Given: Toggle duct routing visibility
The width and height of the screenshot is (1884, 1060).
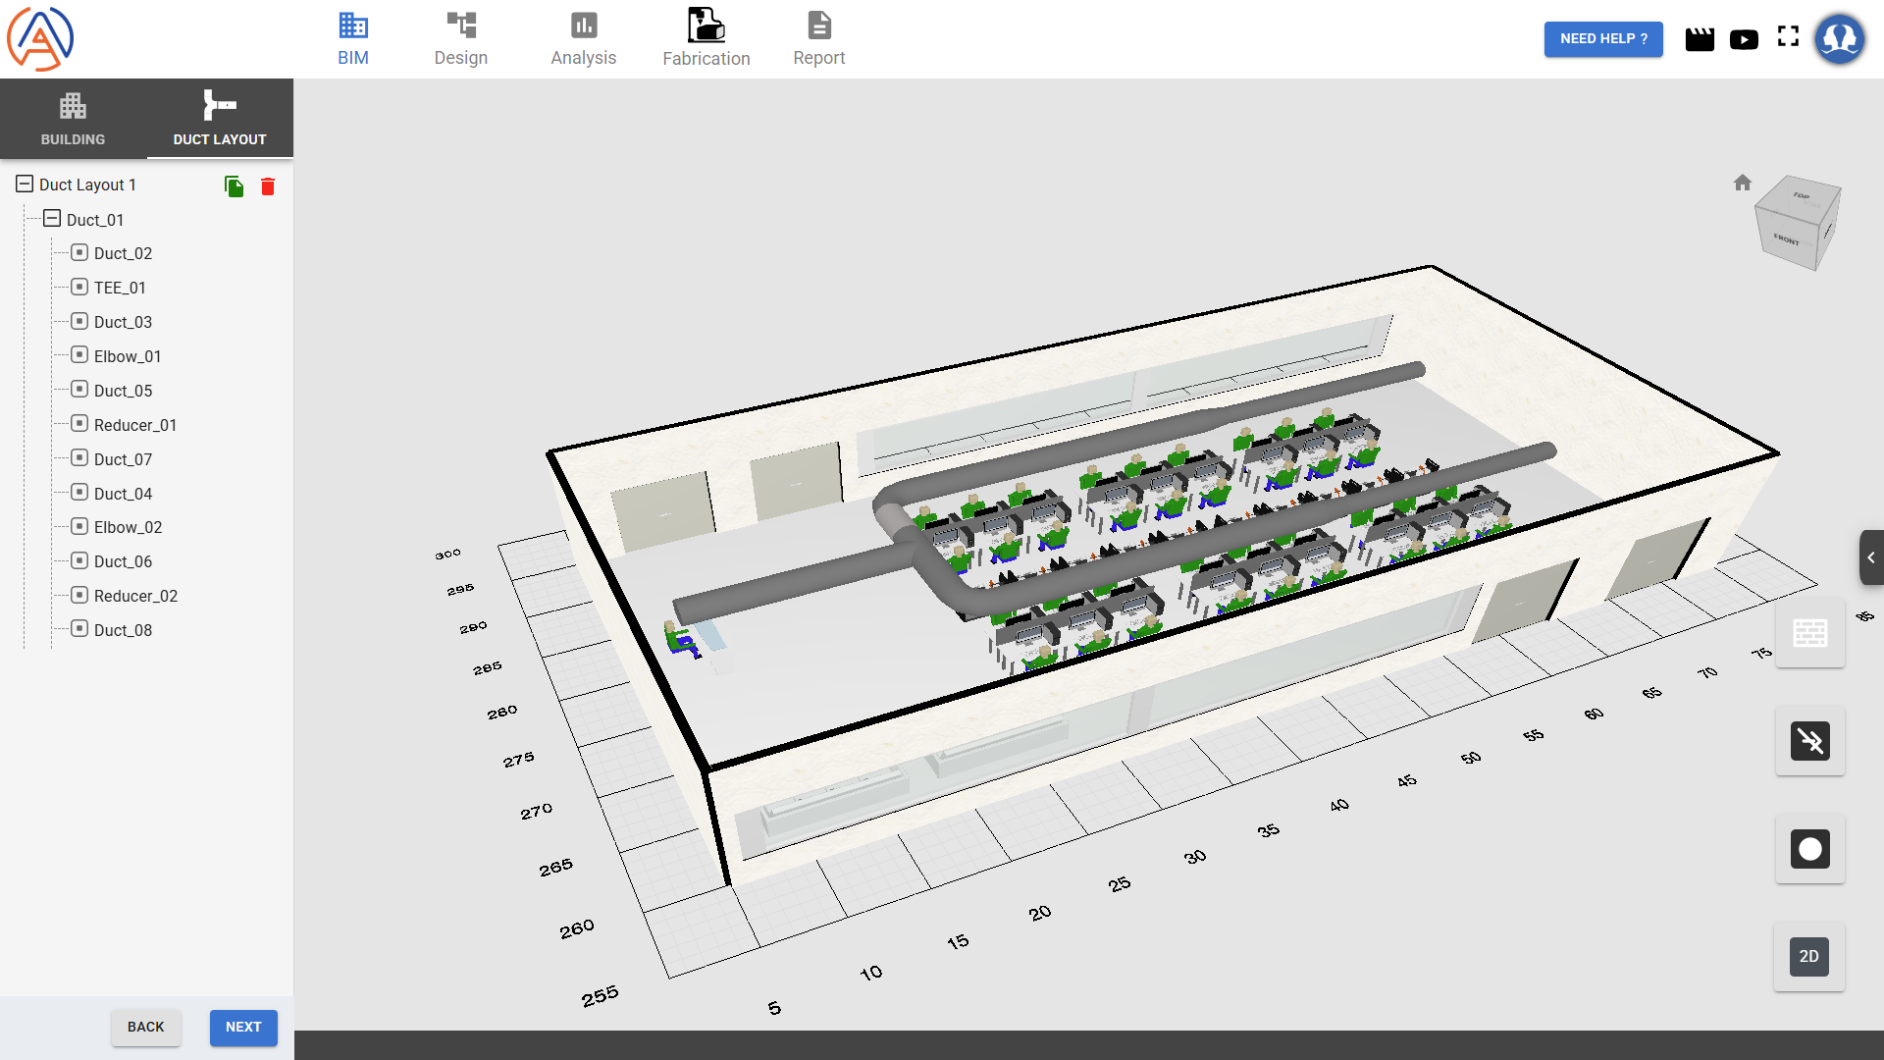Looking at the screenshot, I should [x=1810, y=742].
